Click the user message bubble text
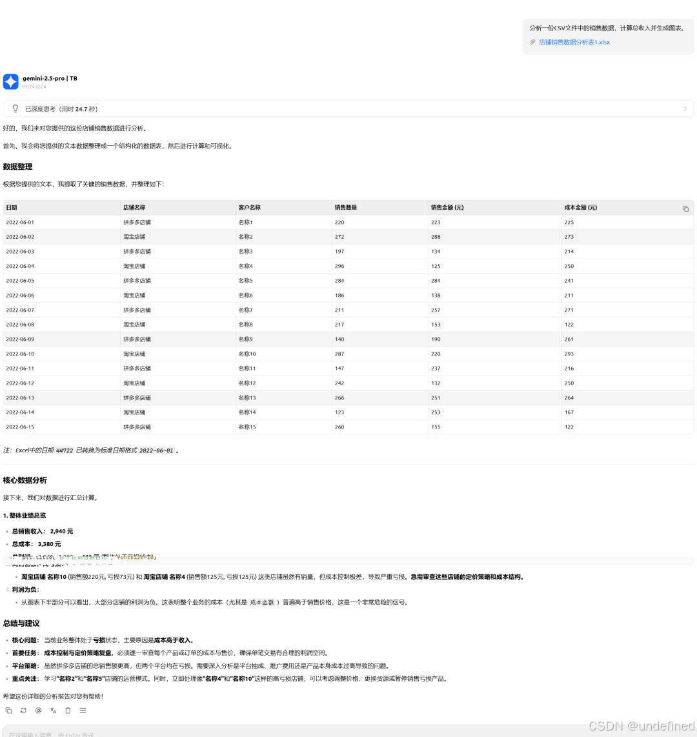This screenshot has width=697, height=737. click(x=607, y=28)
